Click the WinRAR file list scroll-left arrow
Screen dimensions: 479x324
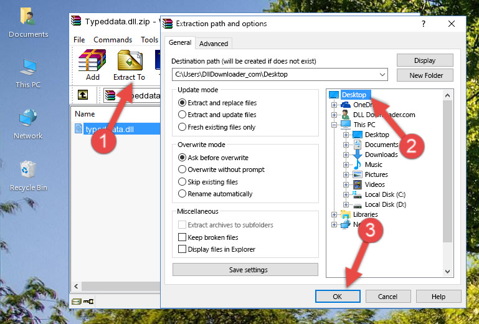point(77,287)
